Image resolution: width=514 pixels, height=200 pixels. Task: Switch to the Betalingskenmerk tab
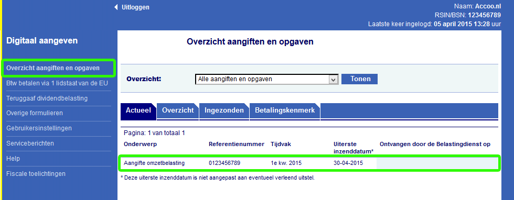285,110
